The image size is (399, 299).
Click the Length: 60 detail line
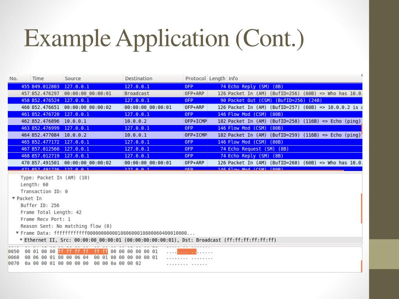(34, 184)
